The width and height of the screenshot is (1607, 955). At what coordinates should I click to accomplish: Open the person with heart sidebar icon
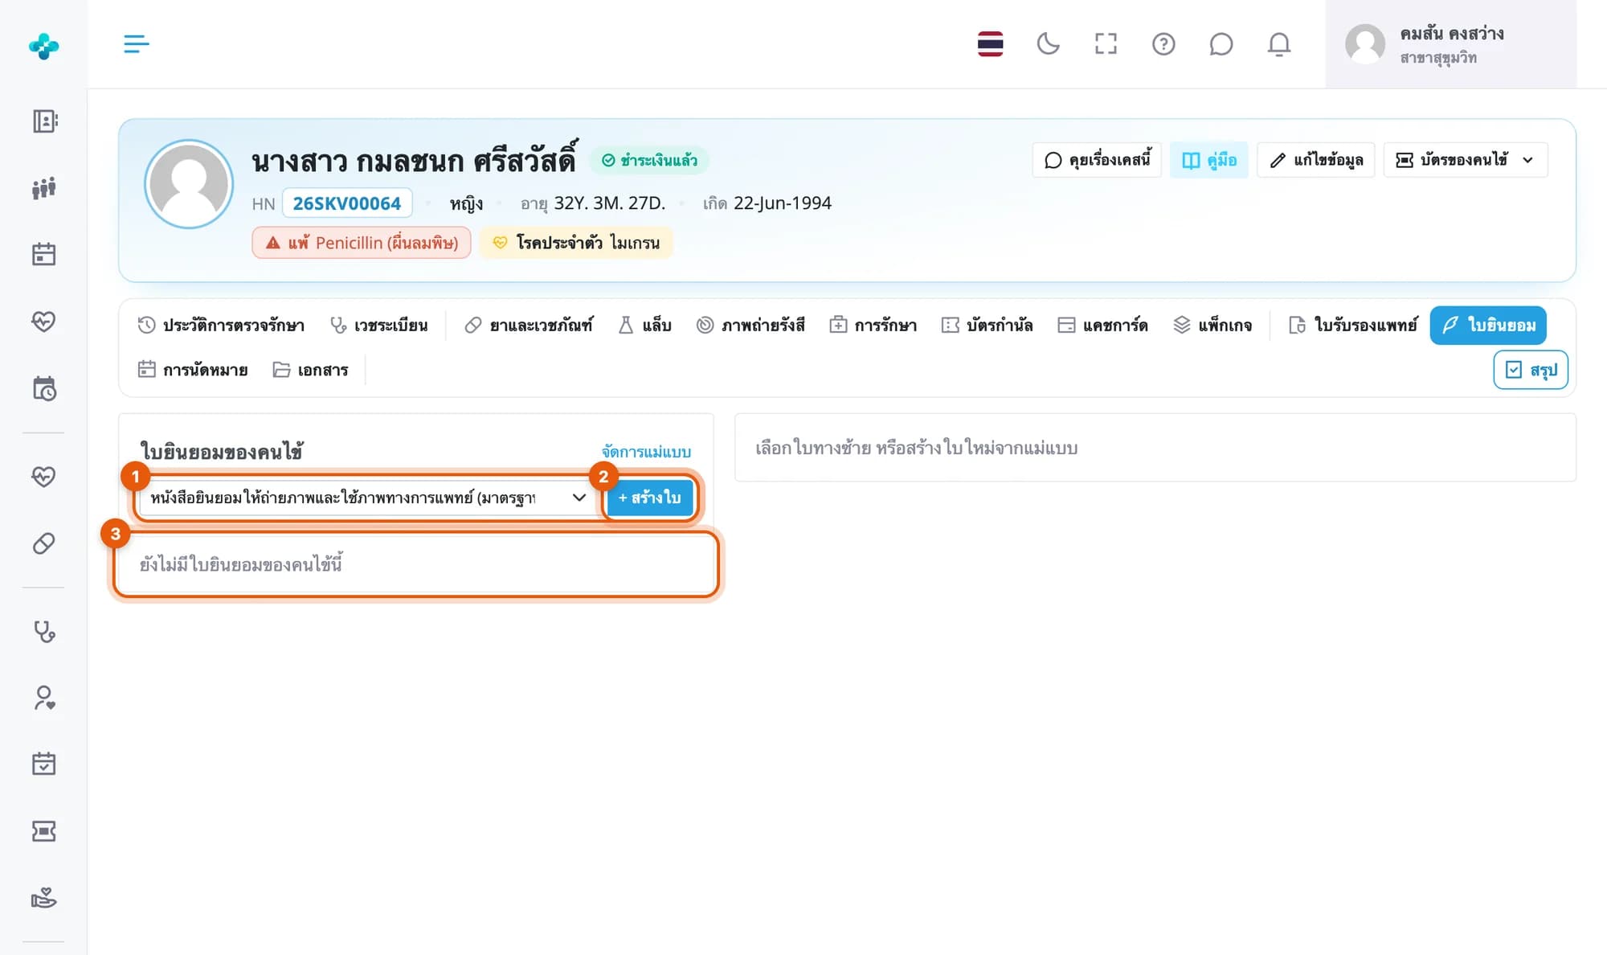click(44, 697)
